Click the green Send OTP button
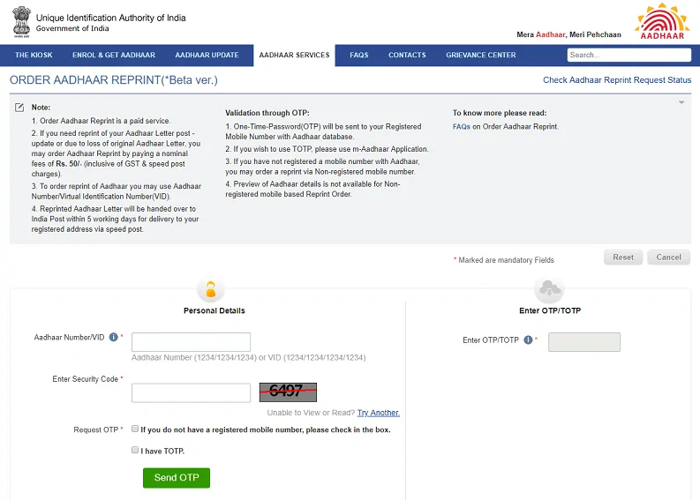Viewport: 700px width, 500px height. click(x=177, y=478)
